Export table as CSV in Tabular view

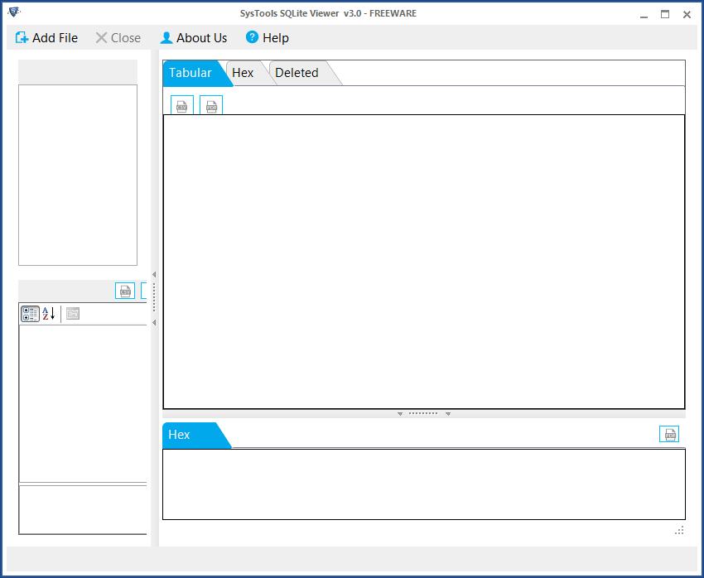pos(182,106)
